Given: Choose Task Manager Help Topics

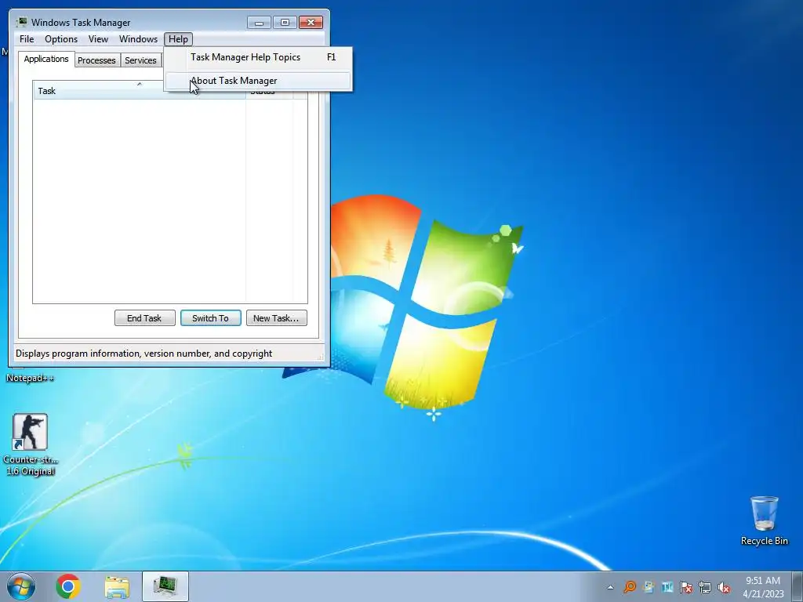Looking at the screenshot, I should (x=258, y=57).
